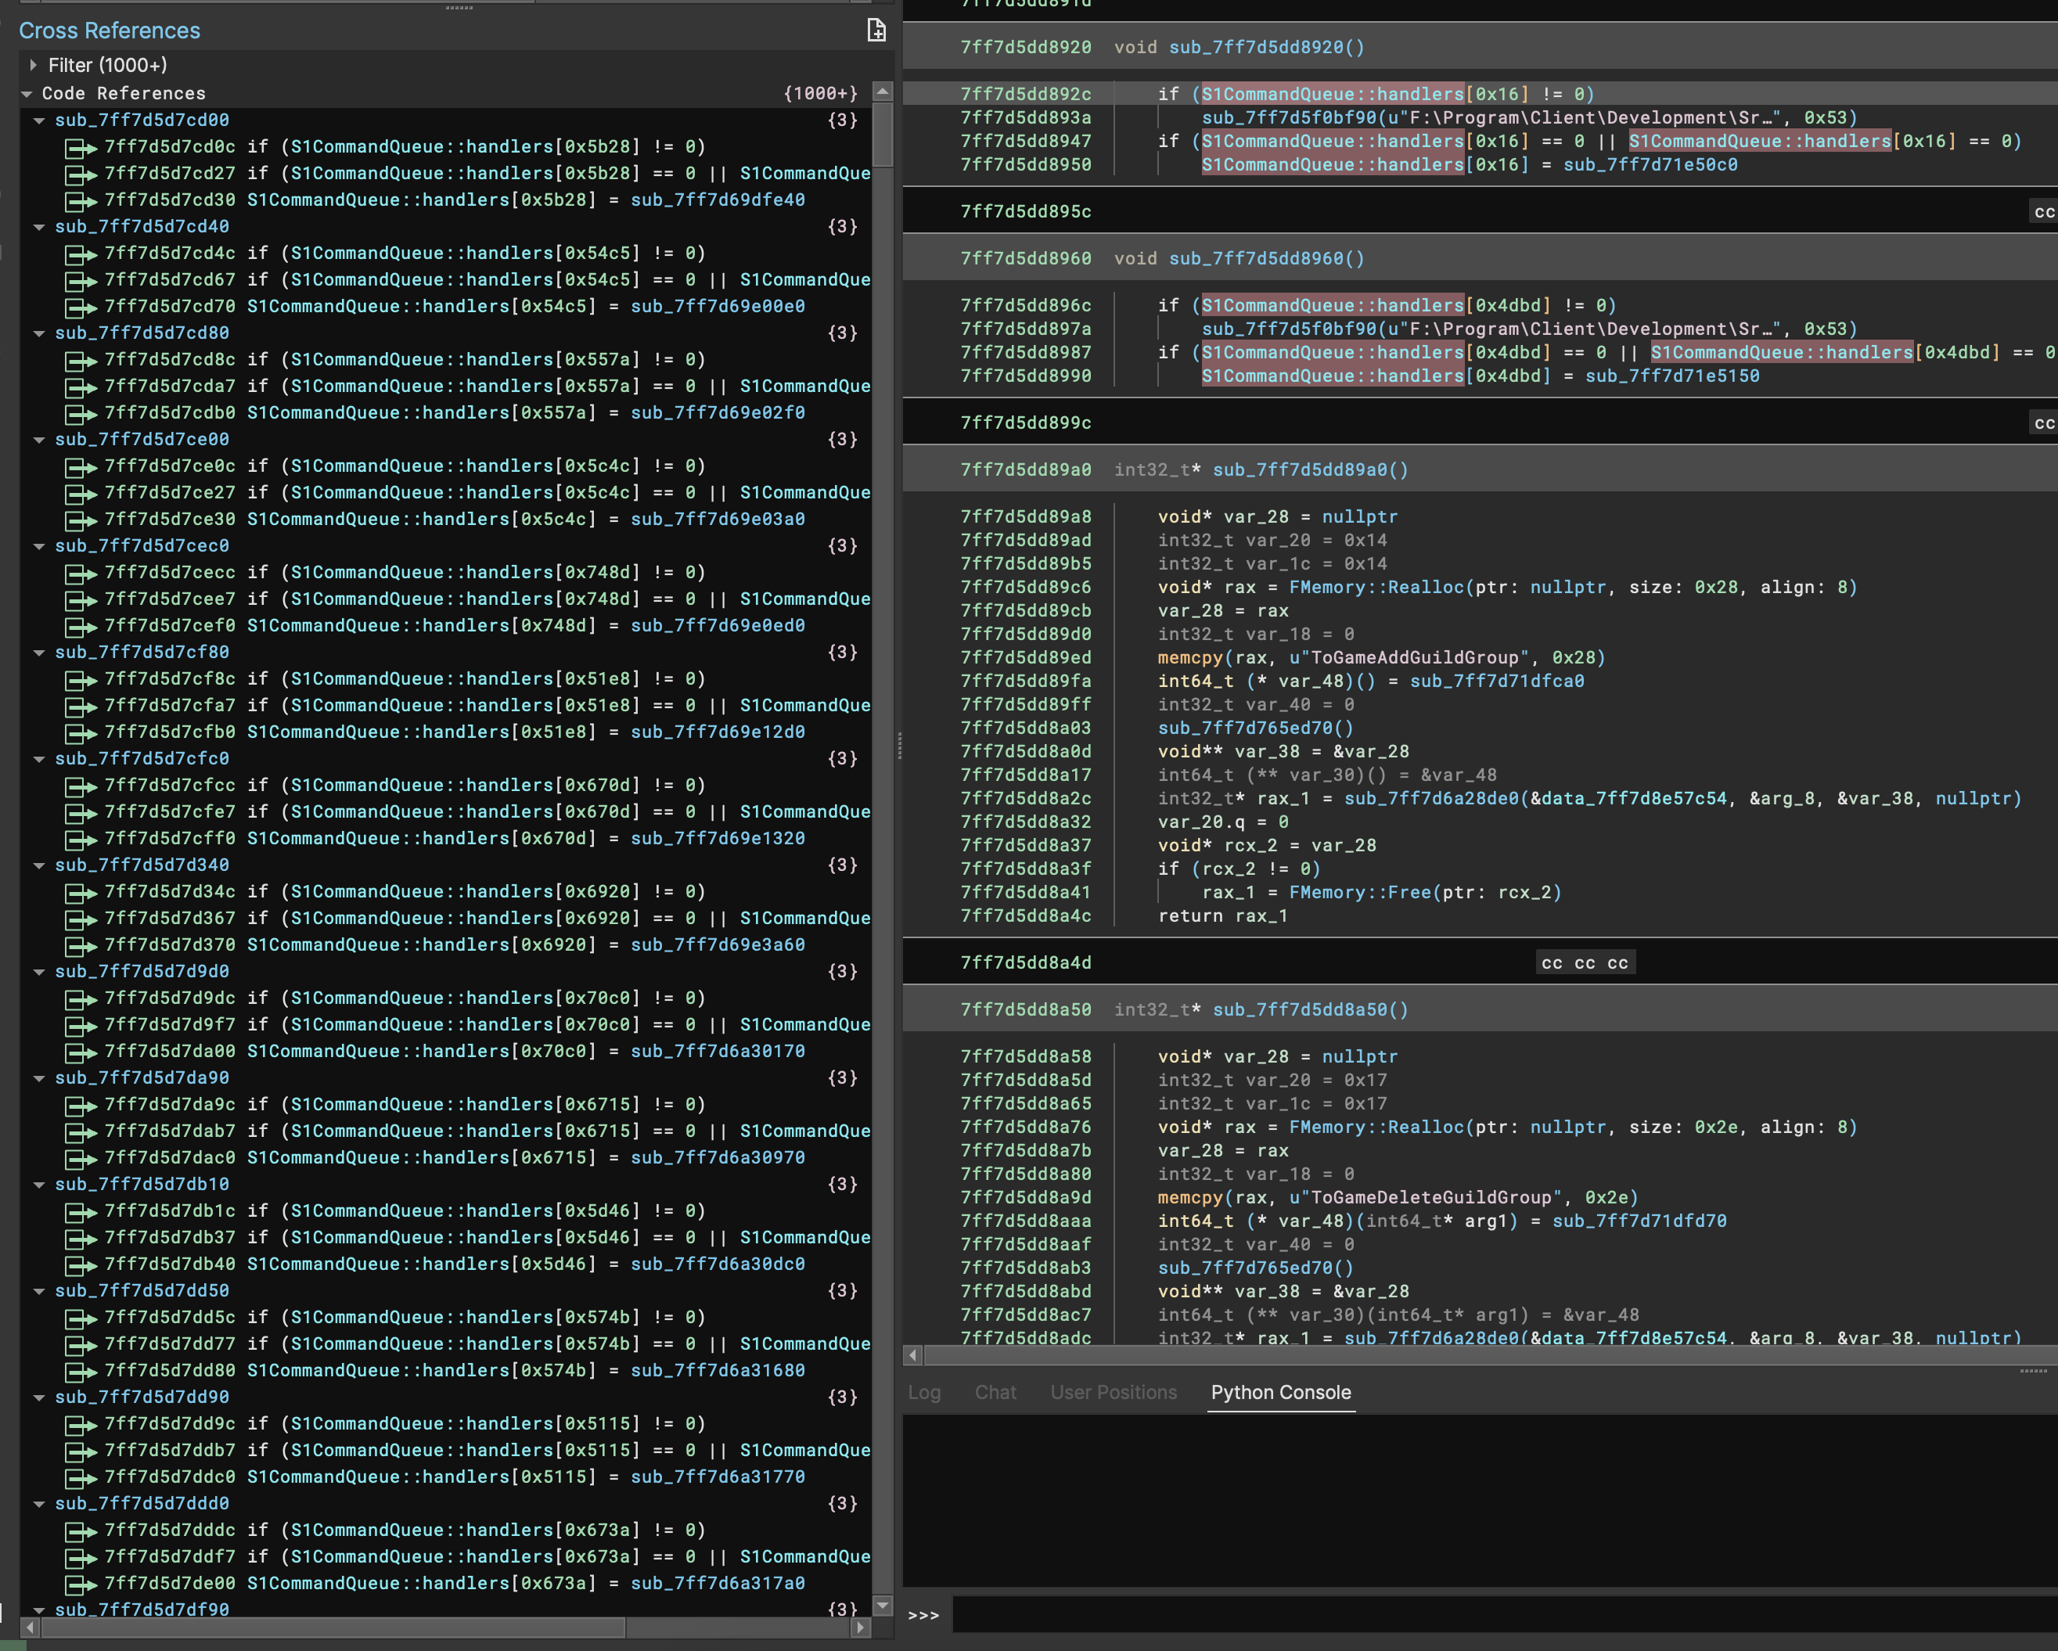Click the highlighted S1CommandQueue::handlers token

click(x=1330, y=94)
